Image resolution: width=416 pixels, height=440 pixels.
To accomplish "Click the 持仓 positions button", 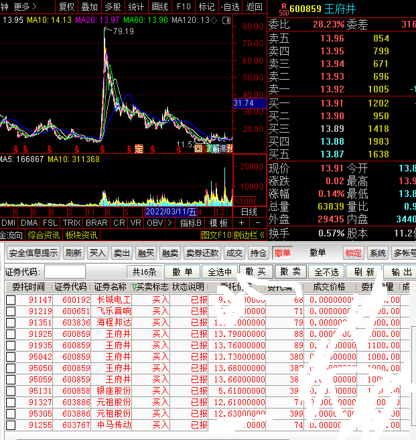I will (259, 253).
